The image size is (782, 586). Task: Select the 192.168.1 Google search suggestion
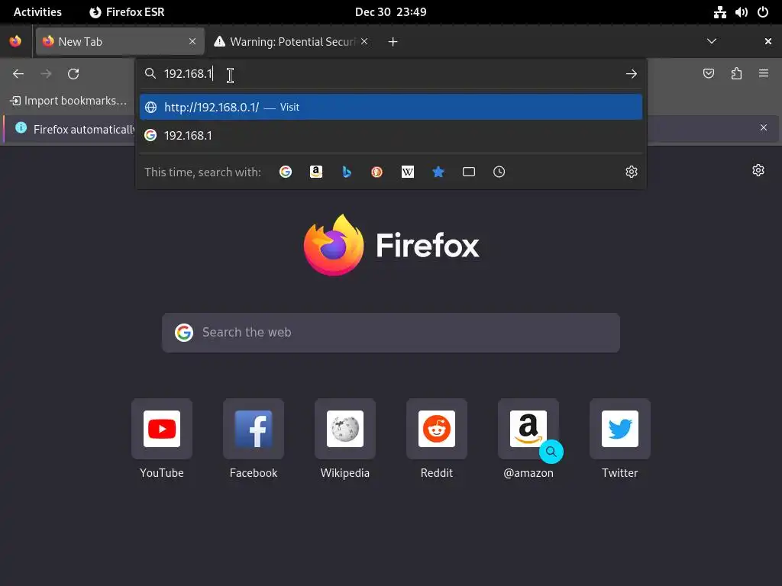pyautogui.click(x=391, y=136)
